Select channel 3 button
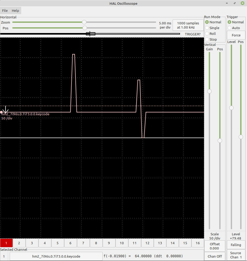247x261 pixels. pos(32,243)
